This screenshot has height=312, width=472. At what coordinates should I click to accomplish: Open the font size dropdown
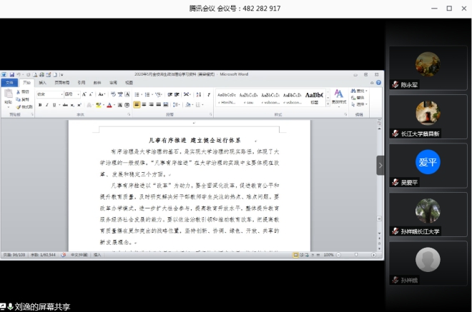(x=70, y=94)
